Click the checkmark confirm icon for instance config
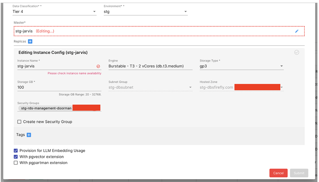Screen dimensions: 319x182 pyautogui.click(x=297, y=52)
